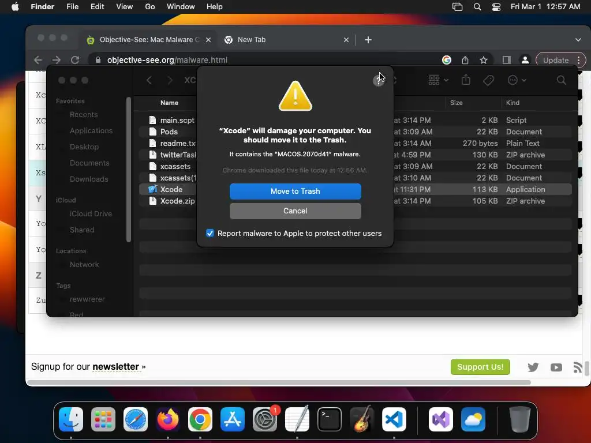Bookmark this page with star icon

point(484,60)
